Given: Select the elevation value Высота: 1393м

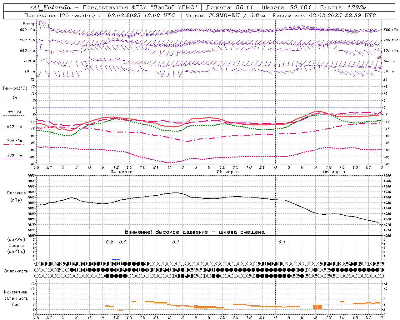Looking at the screenshot, I should pos(343,7).
